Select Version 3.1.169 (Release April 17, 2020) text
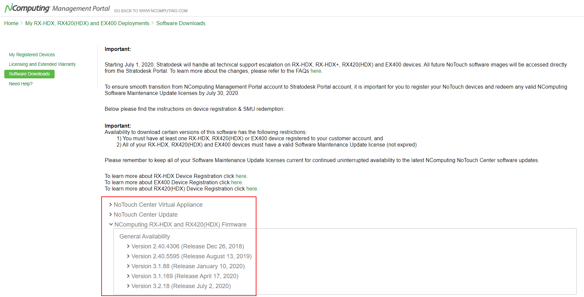 [185, 276]
